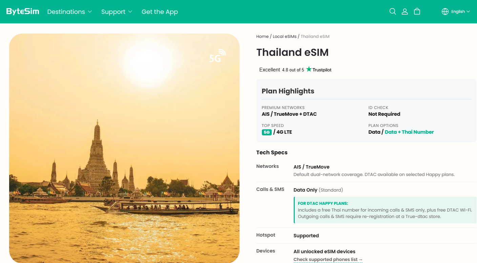The width and height of the screenshot is (477, 263).
Task: Click the ByteSim logo
Action: tap(23, 12)
